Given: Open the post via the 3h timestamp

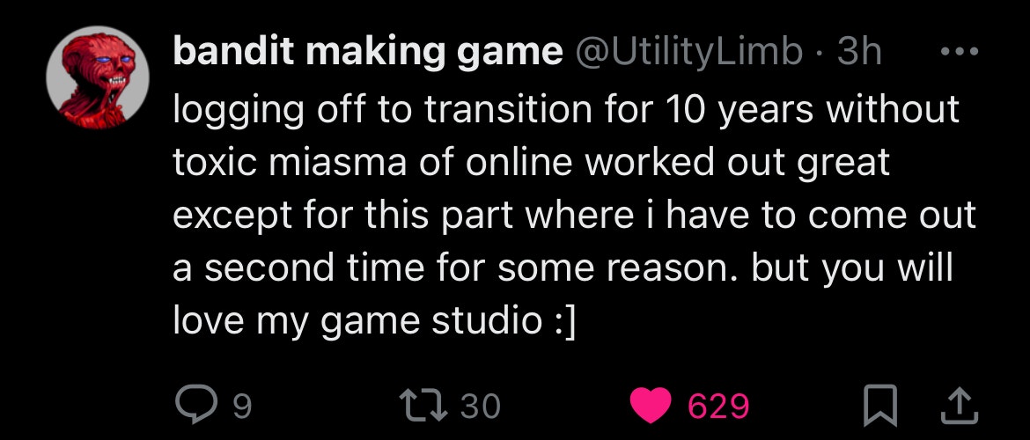Looking at the screenshot, I should 859,54.
